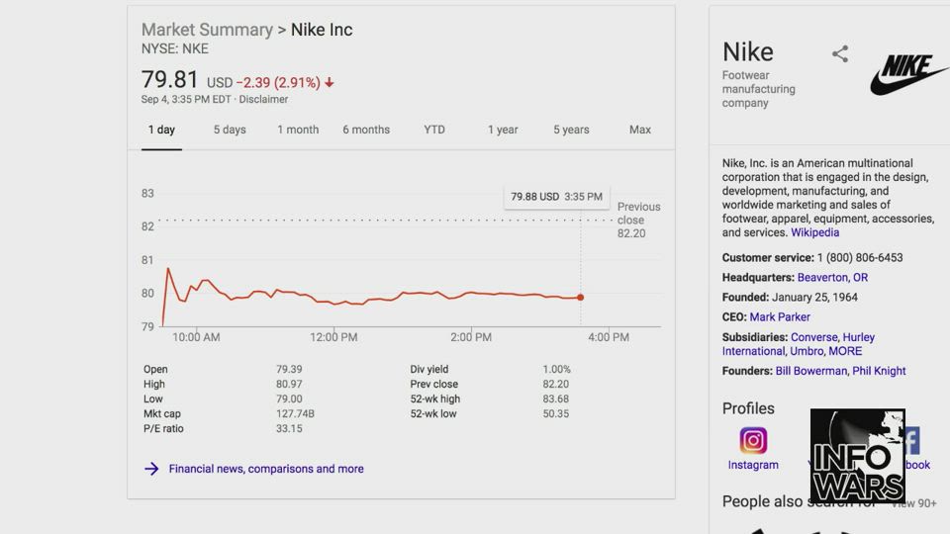Expand the MORE subsidiaries link
Image resolution: width=950 pixels, height=534 pixels.
coord(845,351)
